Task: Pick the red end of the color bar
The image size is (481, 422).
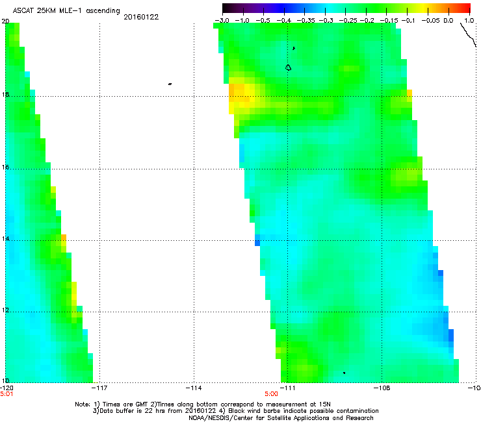Action: (x=465, y=8)
